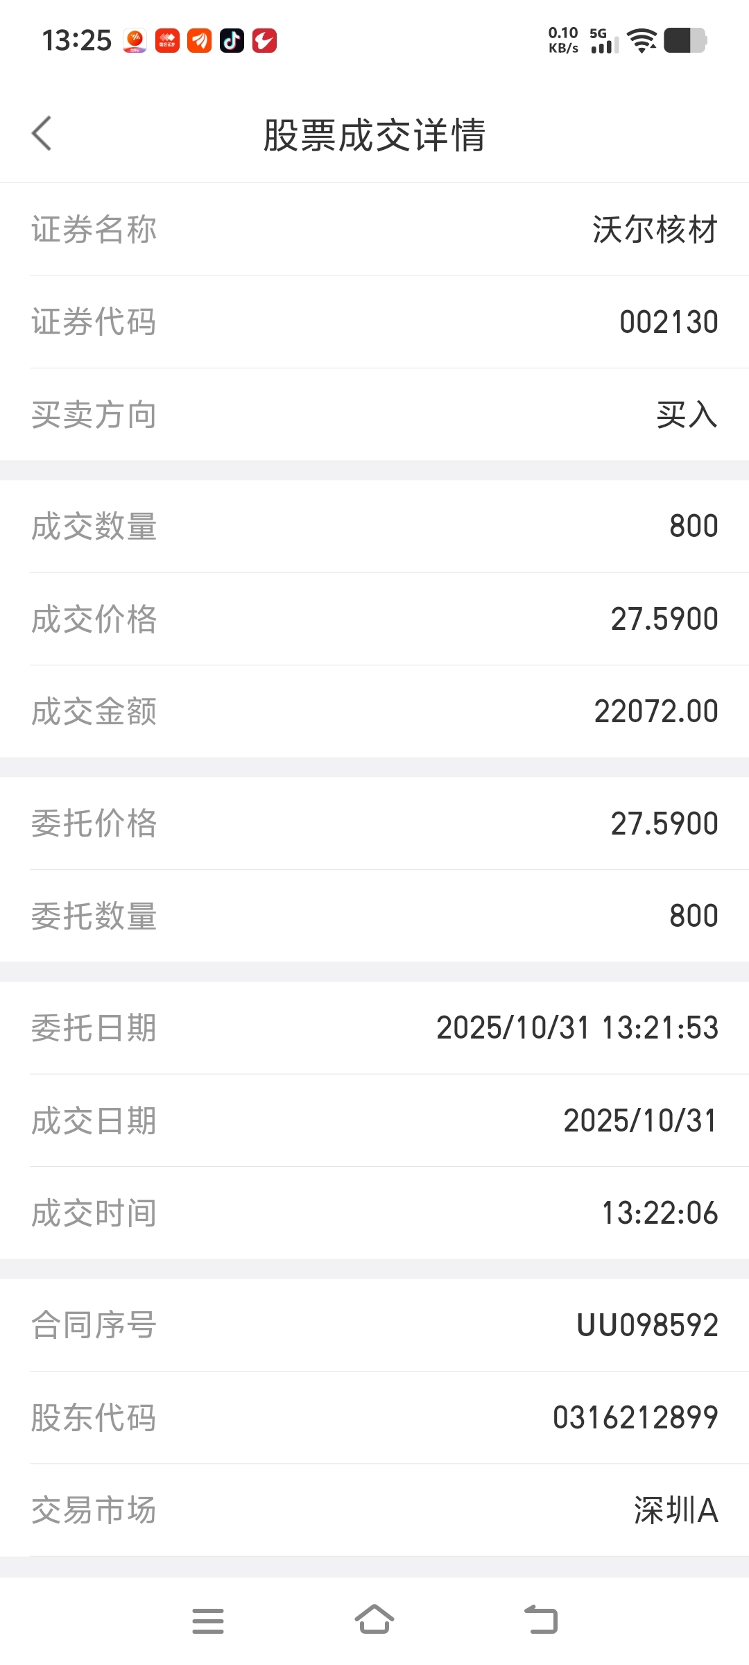
Task: Open the TikTok notification icon in status bar
Action: (x=232, y=41)
